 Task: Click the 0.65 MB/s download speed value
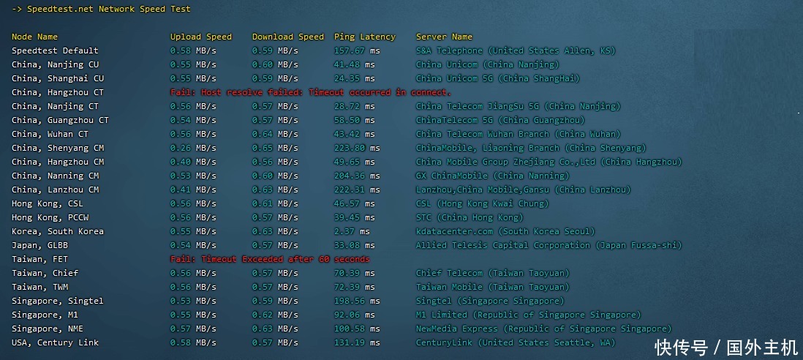coord(275,148)
